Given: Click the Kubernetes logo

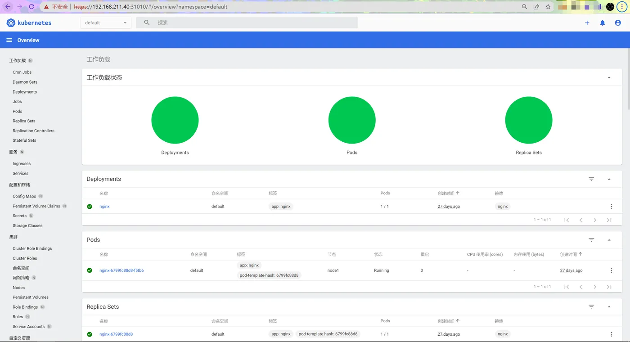Looking at the screenshot, I should (29, 22).
